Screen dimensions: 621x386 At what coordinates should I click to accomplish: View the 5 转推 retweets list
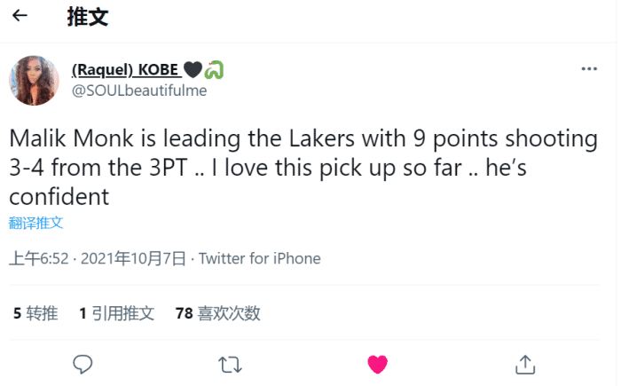tap(35, 312)
